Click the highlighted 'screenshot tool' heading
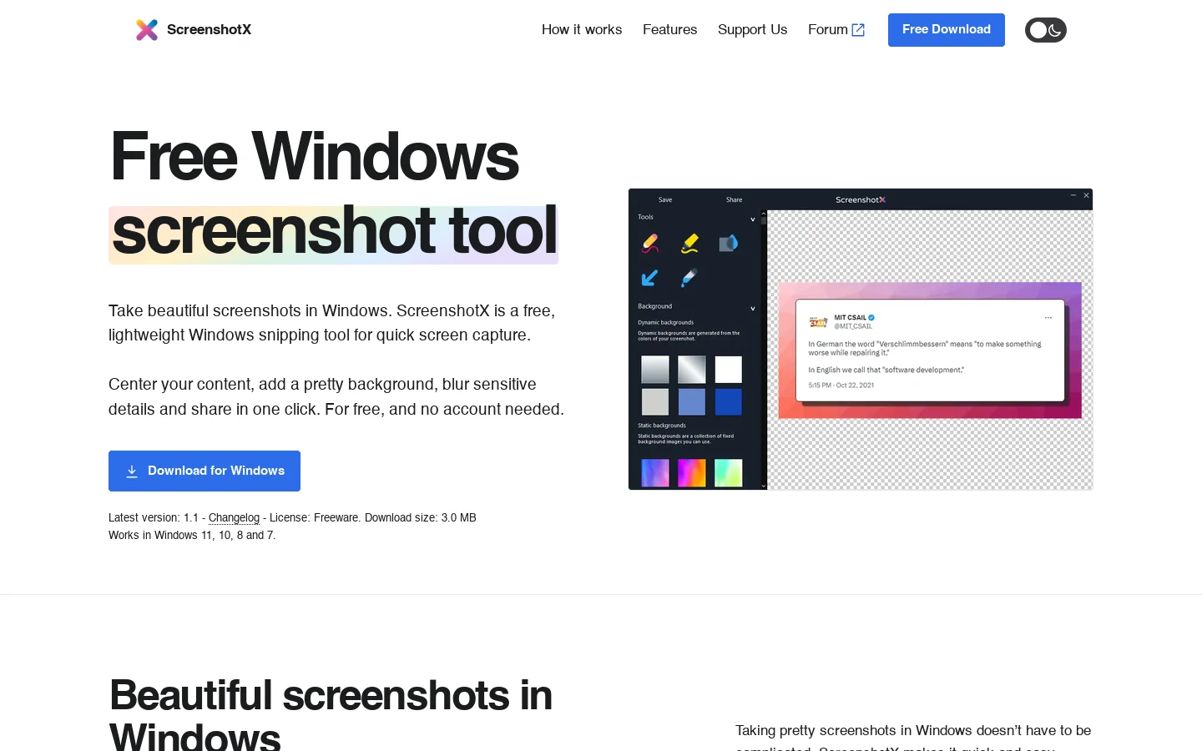Viewport: 1202px width, 751px height. (334, 233)
